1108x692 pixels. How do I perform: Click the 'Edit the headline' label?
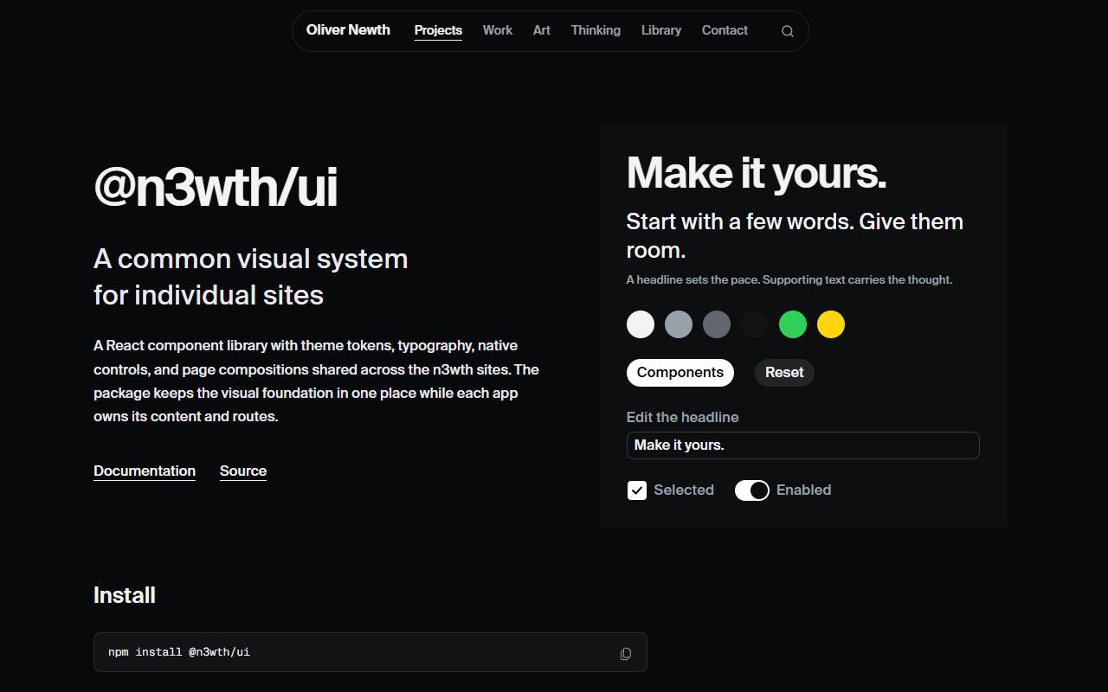[683, 417]
